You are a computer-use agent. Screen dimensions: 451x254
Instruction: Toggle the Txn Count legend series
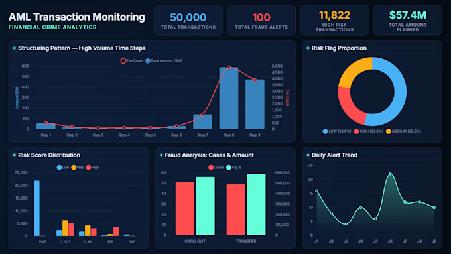pos(132,61)
